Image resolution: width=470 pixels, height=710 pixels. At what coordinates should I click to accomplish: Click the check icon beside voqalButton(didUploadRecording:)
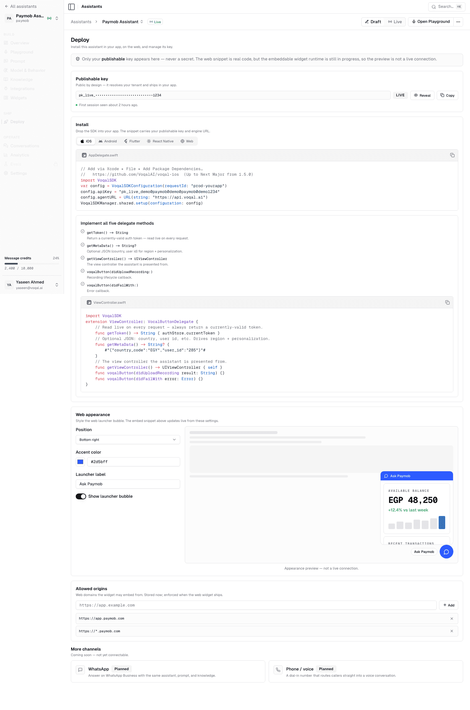83,271
